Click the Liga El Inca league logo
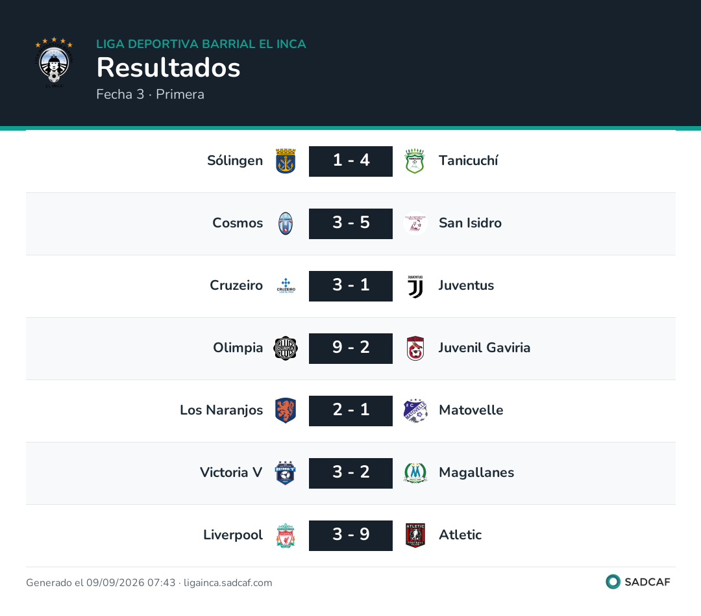 tap(54, 62)
